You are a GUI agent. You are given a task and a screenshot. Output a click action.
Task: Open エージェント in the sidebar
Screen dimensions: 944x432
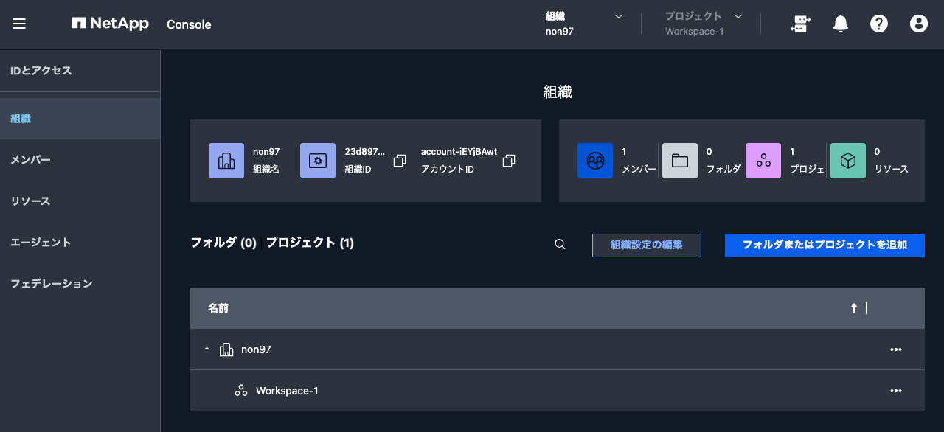80,243
